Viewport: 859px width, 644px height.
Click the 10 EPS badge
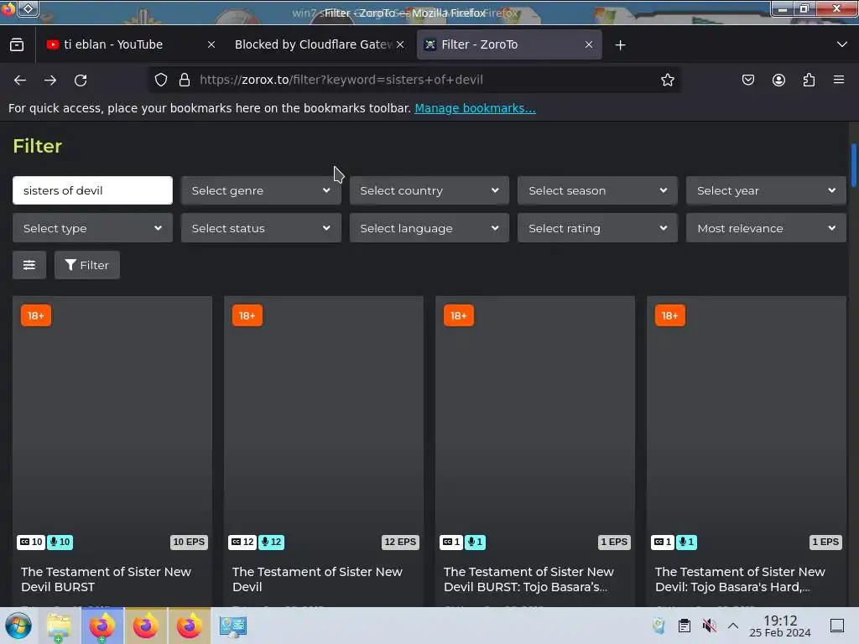pos(189,543)
